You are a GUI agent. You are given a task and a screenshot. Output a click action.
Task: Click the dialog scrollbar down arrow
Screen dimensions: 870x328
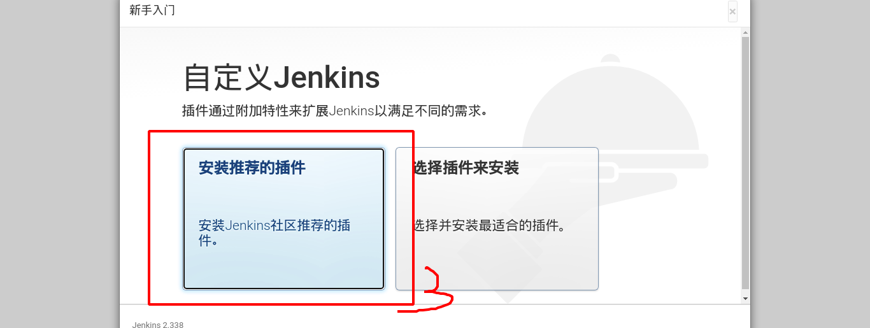pos(745,298)
